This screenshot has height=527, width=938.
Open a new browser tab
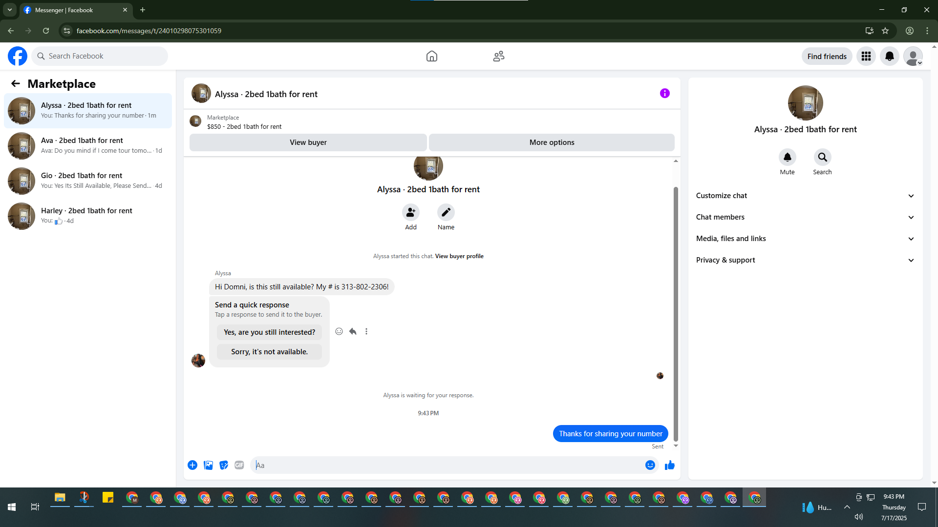pos(143,10)
